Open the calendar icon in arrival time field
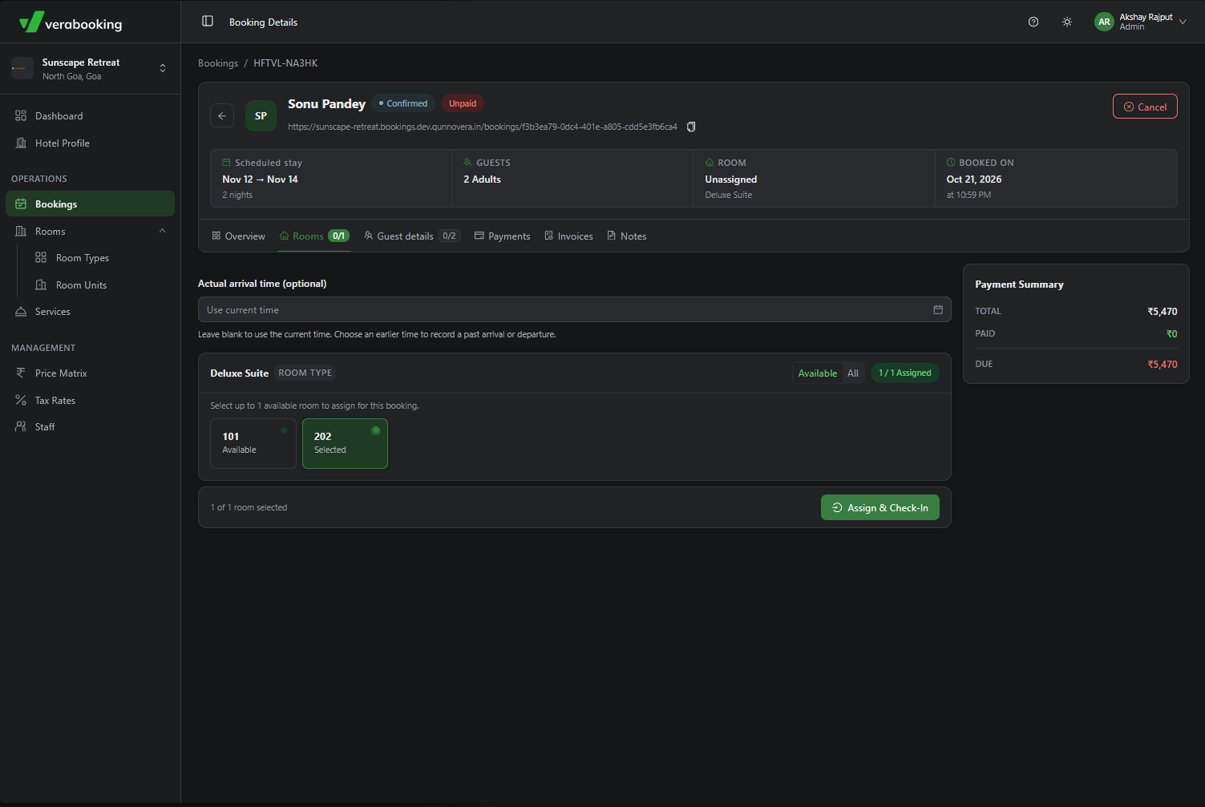Viewport: 1205px width, 807px height. point(938,309)
